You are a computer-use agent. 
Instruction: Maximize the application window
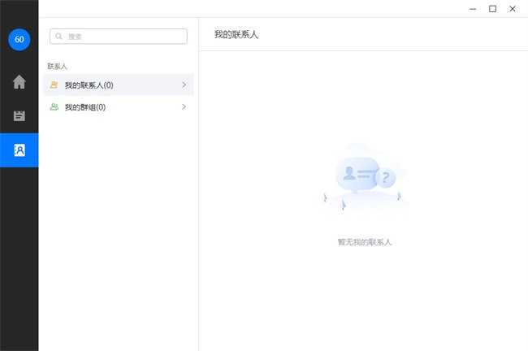point(492,9)
